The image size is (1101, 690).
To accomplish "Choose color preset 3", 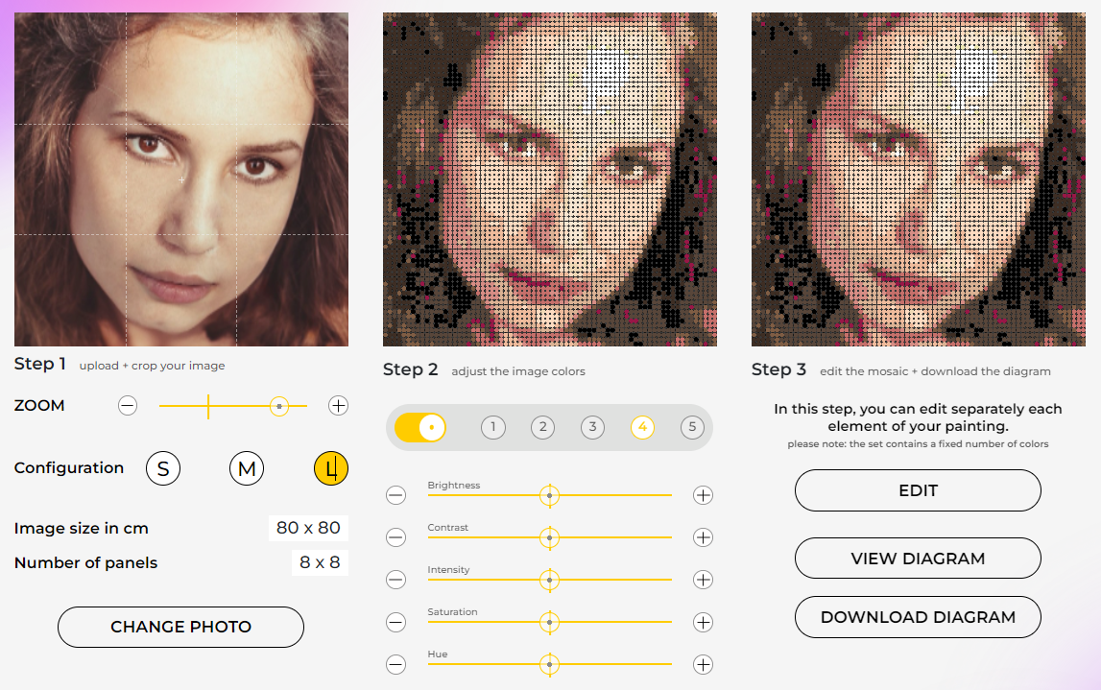I will point(593,427).
